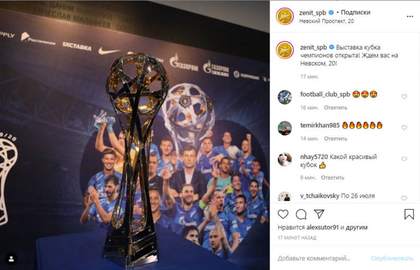
Task: Save the post with the bookmark icon
Action: [409, 214]
